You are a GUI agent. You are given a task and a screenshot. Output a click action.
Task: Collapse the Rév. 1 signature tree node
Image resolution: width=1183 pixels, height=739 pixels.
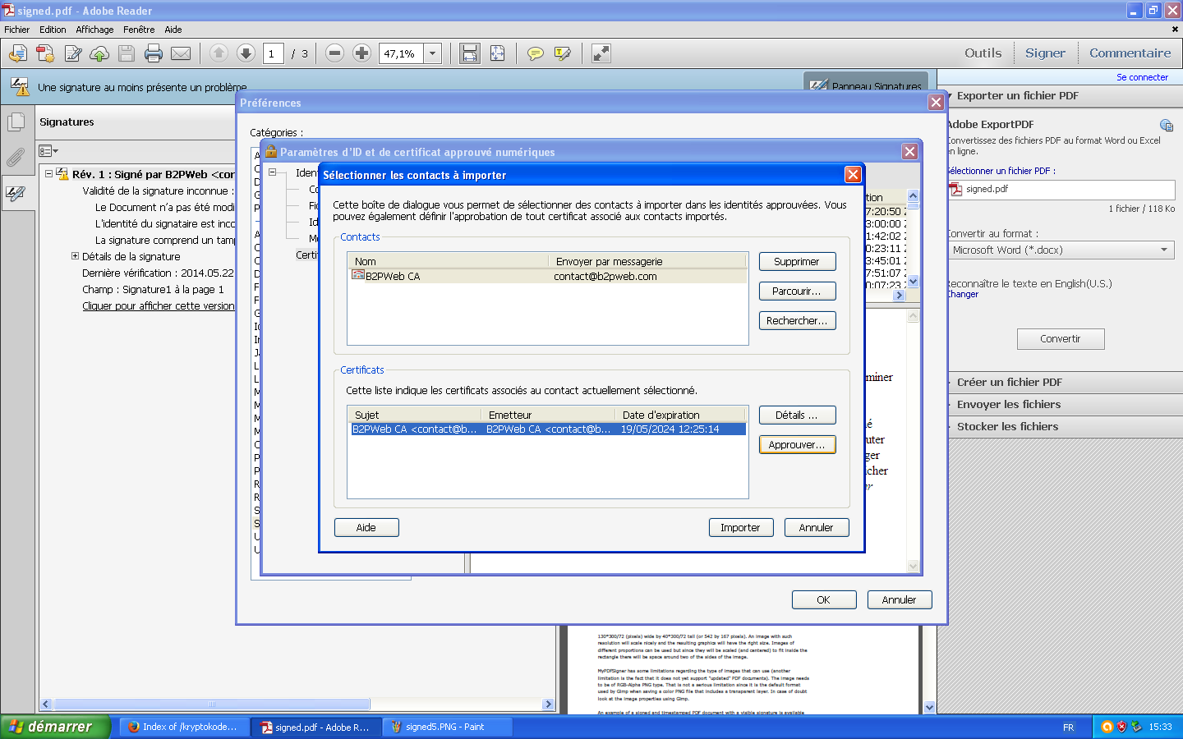point(49,174)
